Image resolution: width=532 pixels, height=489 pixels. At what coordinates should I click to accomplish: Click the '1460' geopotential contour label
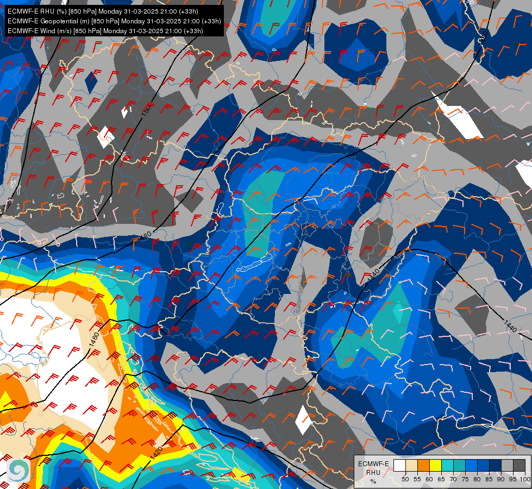point(95,340)
